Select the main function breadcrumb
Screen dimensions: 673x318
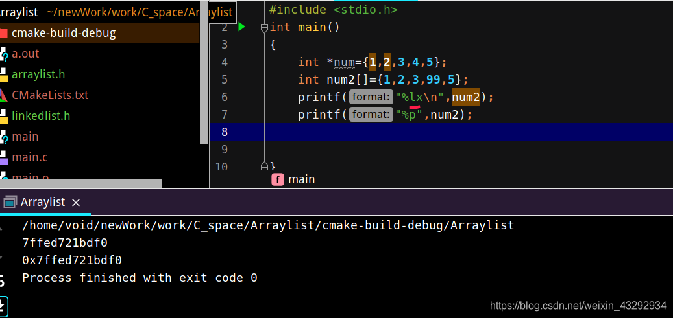click(x=301, y=179)
